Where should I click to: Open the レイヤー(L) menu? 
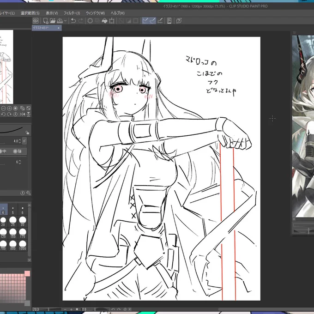pos(7,13)
